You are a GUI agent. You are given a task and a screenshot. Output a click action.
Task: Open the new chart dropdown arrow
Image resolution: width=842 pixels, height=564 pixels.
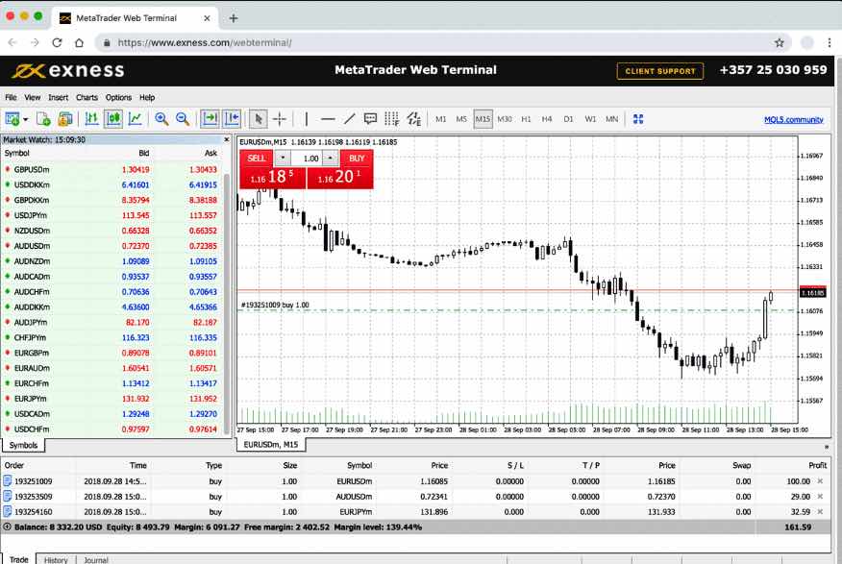25,119
